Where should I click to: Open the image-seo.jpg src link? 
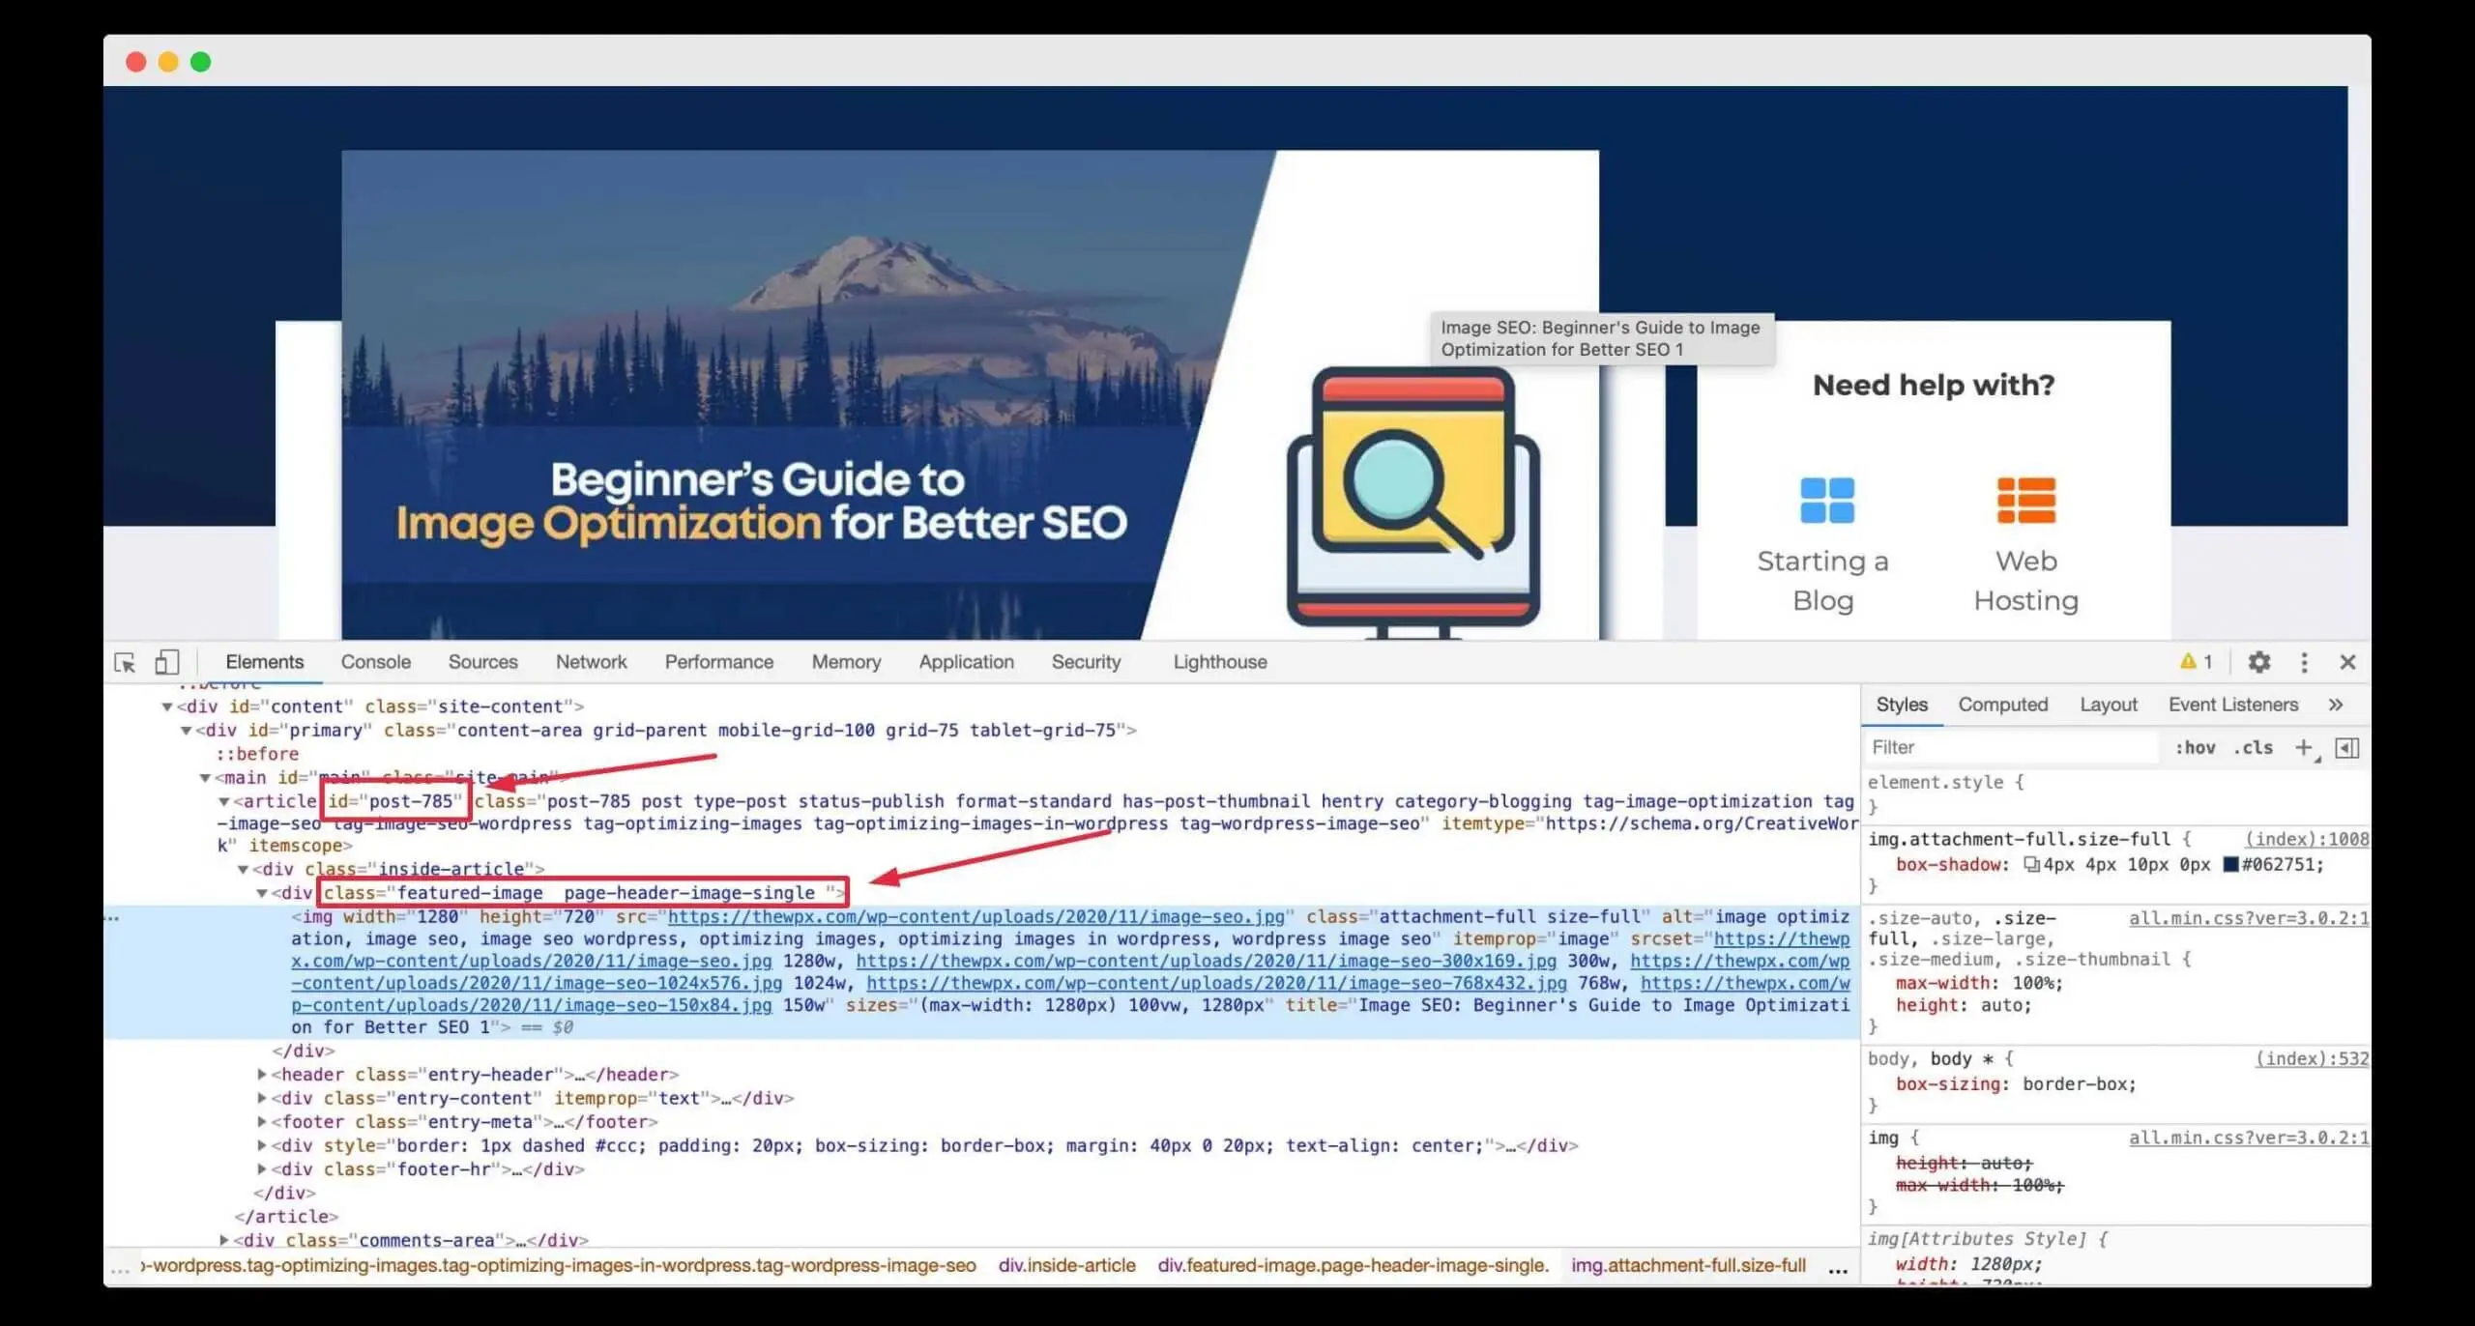[x=975, y=916]
